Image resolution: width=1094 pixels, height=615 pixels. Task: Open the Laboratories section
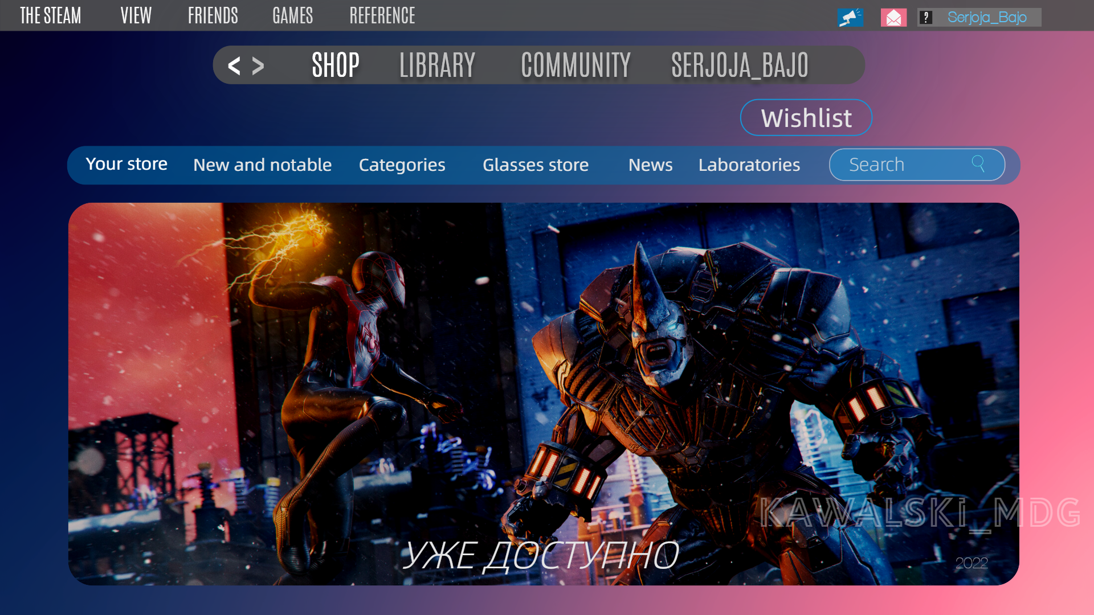tap(749, 165)
